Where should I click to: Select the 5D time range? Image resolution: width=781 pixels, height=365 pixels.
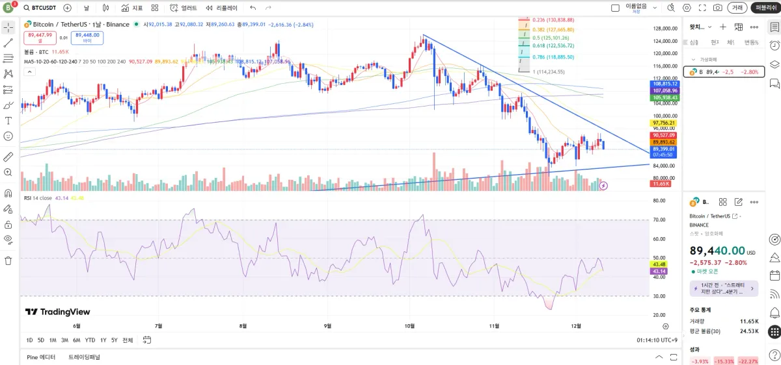41,340
